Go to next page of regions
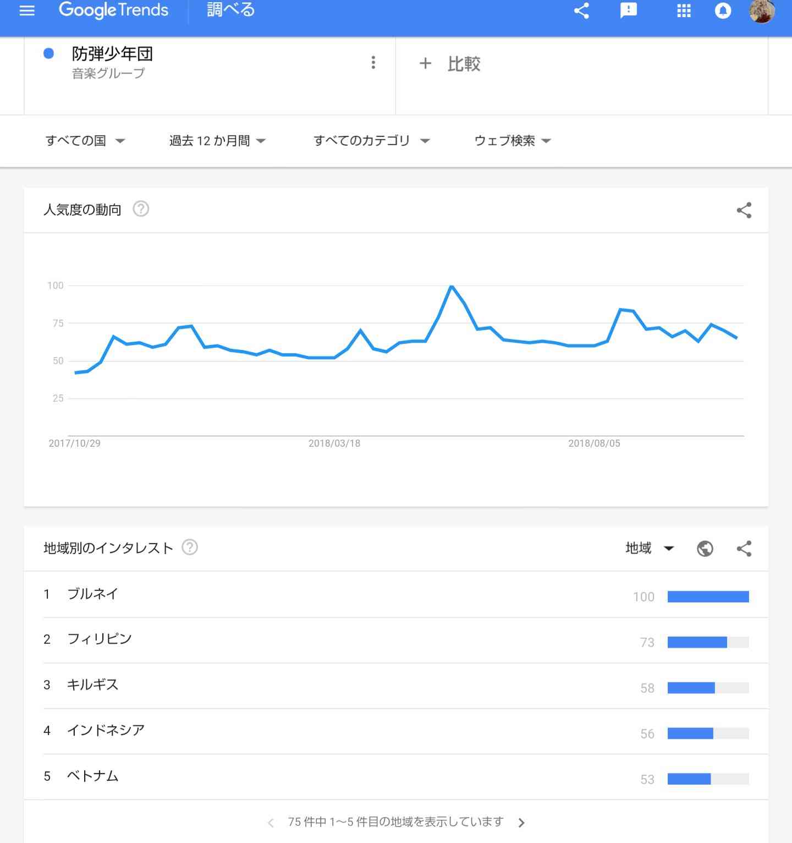Image resolution: width=792 pixels, height=843 pixels. (521, 823)
